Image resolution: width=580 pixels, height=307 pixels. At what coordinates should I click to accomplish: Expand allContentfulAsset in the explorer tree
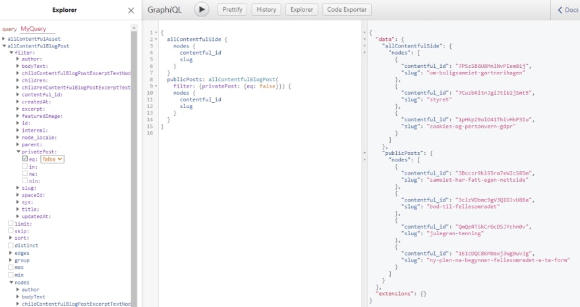pos(4,38)
